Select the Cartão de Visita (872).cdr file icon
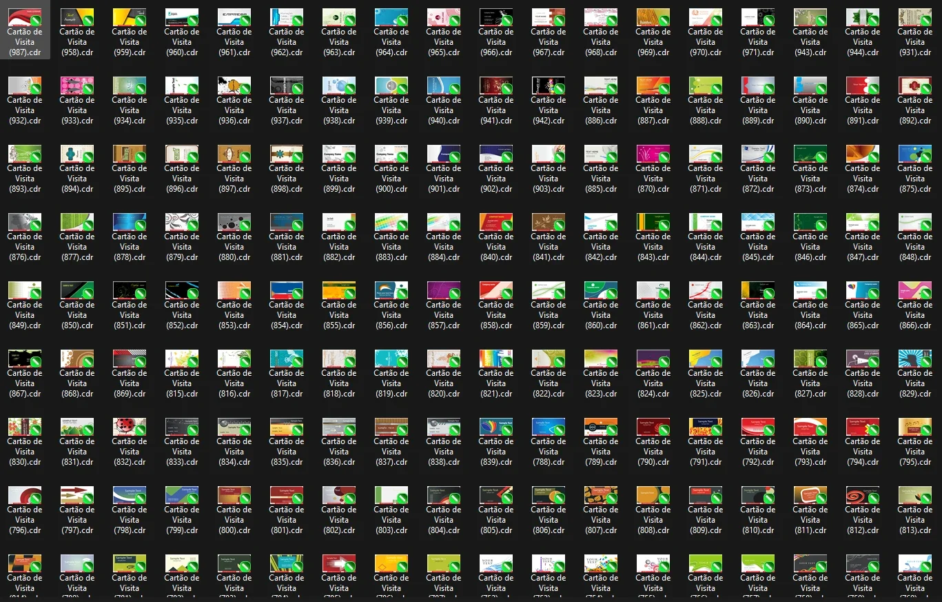The image size is (942, 602). pos(758,154)
